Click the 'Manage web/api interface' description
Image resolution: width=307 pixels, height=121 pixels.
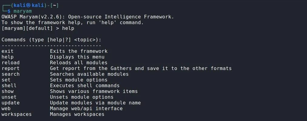point(86,109)
